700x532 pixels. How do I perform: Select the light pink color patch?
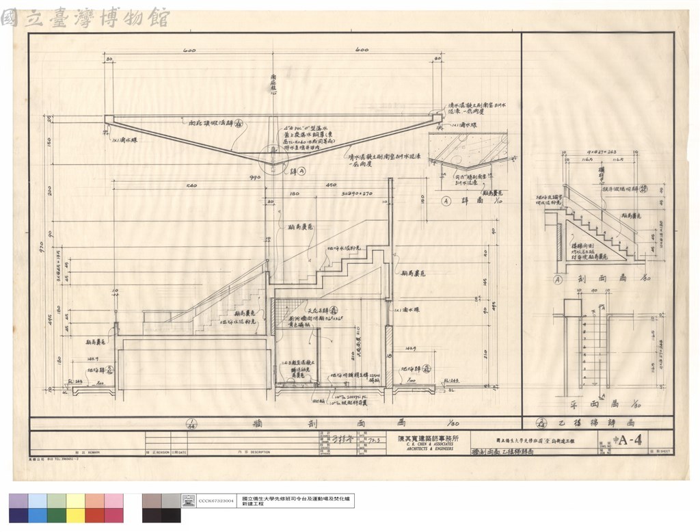(x=114, y=501)
